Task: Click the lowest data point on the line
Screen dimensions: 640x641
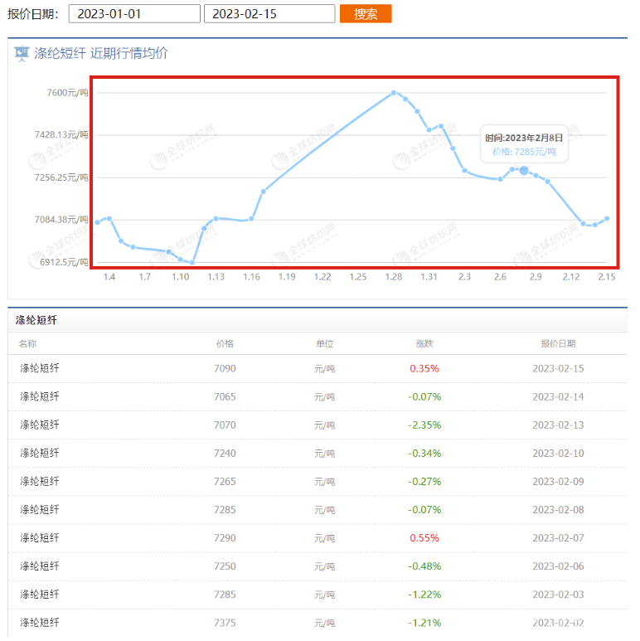Action: [x=192, y=262]
